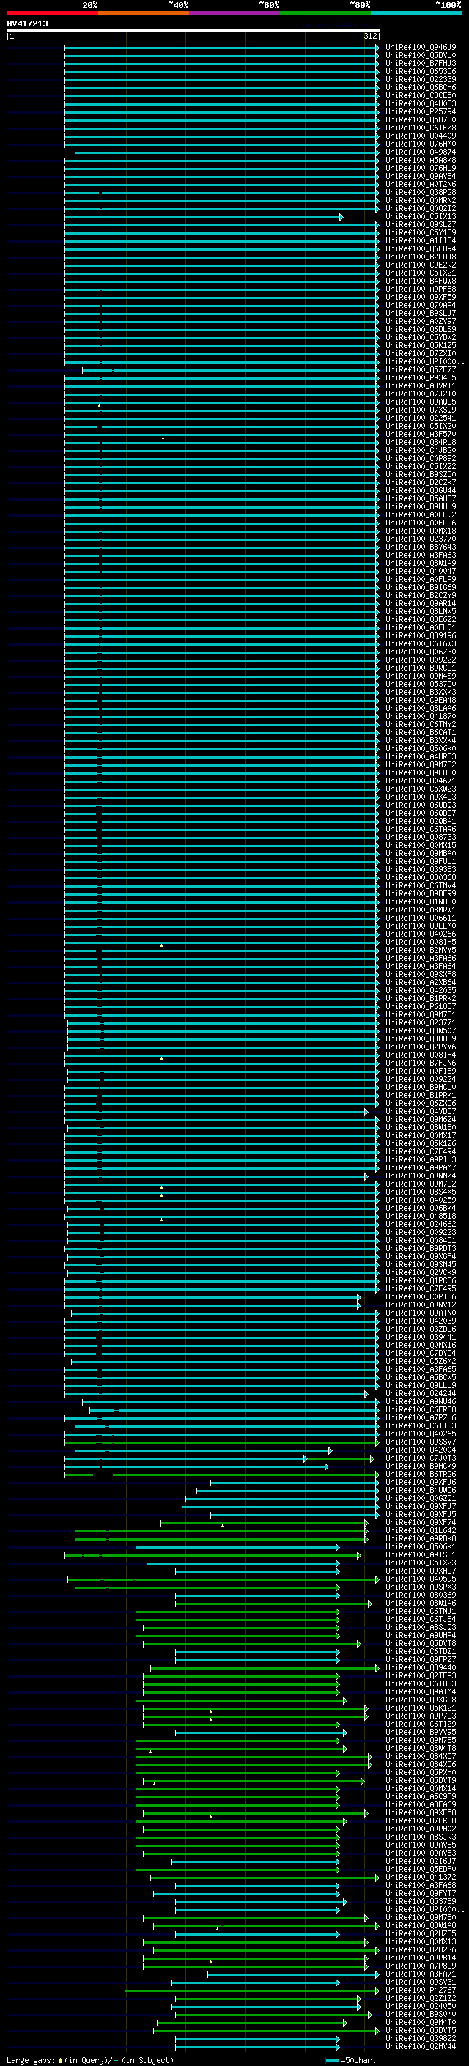Click the UniRef100_C5IX13 label
Image resolution: width=469 pixels, height=2066 pixels.
(x=420, y=216)
